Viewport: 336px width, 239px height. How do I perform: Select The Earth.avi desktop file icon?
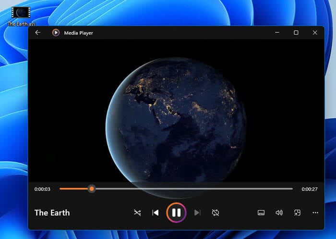tap(21, 16)
